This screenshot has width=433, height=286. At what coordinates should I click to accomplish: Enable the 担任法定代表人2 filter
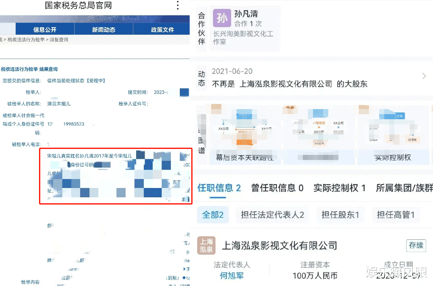pos(272,215)
